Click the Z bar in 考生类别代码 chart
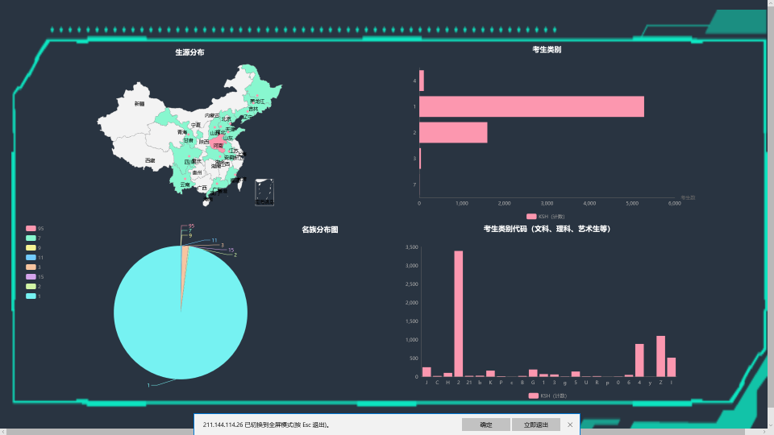 (x=660, y=356)
